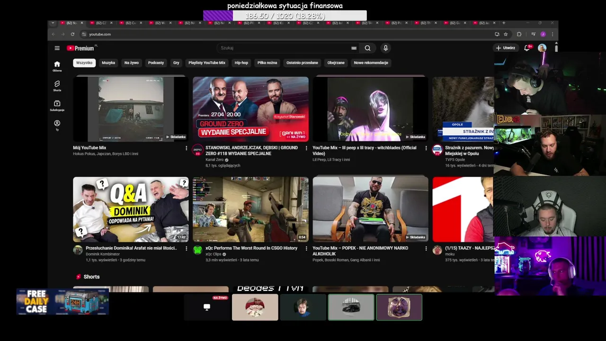Click the site info icon beside youtube.com
The image size is (606, 341).
pos(84,34)
